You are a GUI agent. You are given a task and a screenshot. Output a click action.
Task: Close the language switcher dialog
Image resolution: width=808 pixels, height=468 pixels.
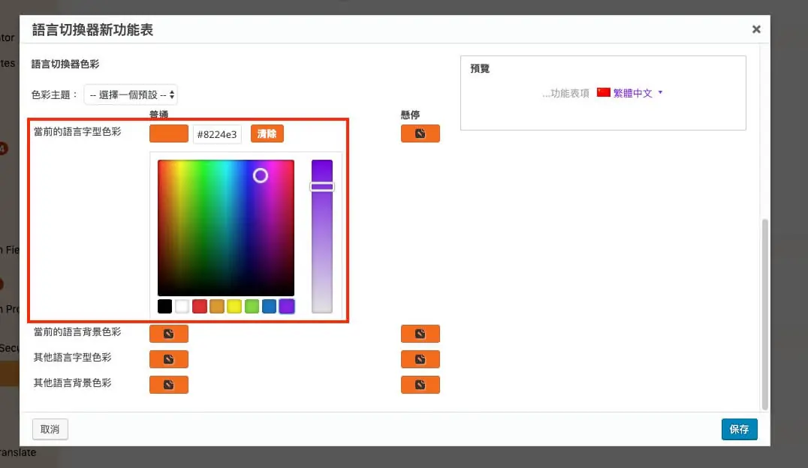pyautogui.click(x=756, y=29)
